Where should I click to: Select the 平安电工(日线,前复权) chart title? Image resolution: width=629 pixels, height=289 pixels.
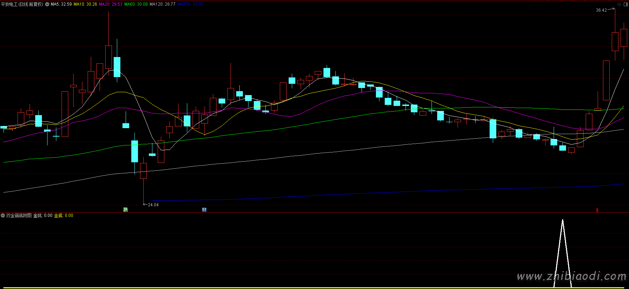22,4
